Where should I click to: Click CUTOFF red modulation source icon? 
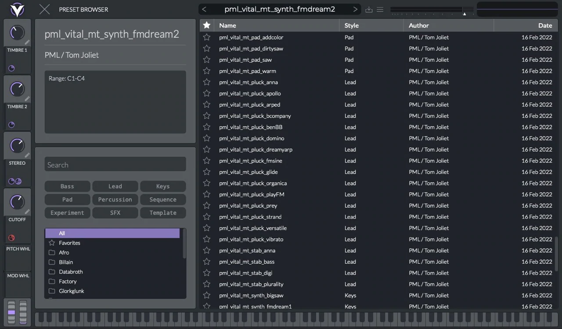11,238
